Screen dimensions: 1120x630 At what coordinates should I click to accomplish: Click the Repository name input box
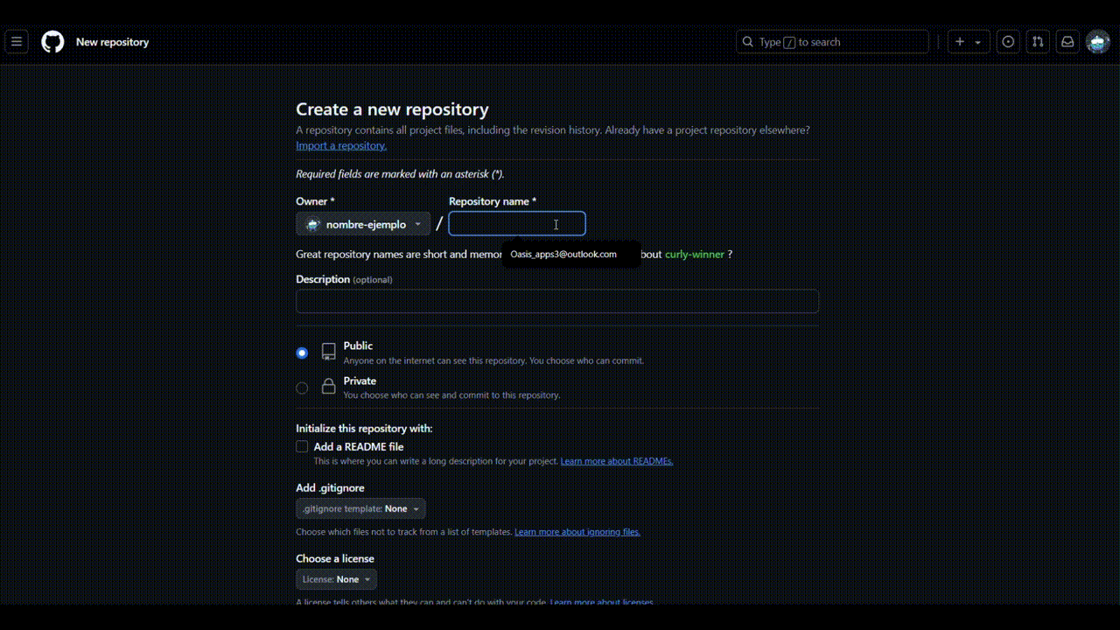click(x=516, y=224)
